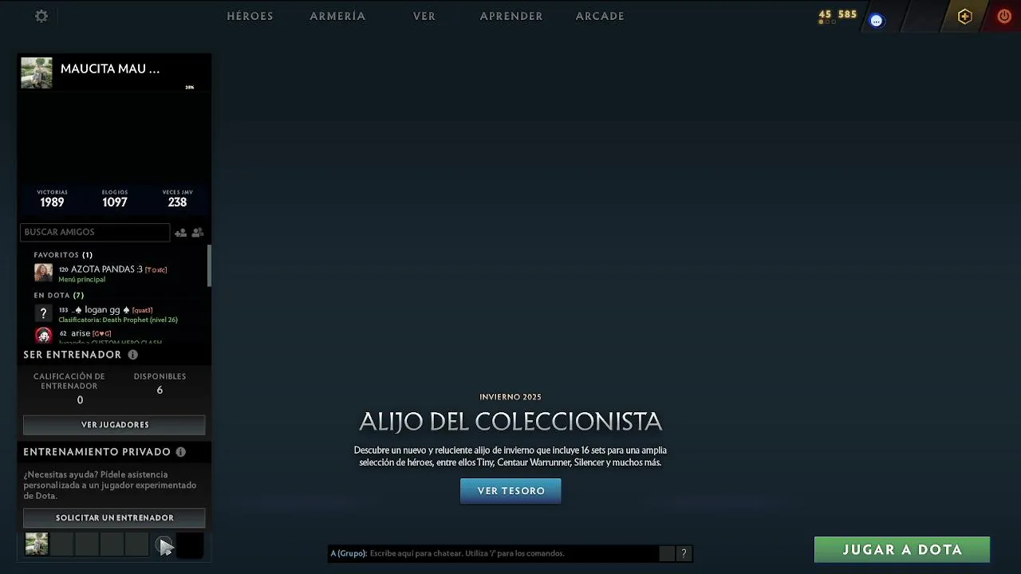The image size is (1021, 574).
Task: Click info icon next to Entrenamiento Privado
Action: pos(181,452)
